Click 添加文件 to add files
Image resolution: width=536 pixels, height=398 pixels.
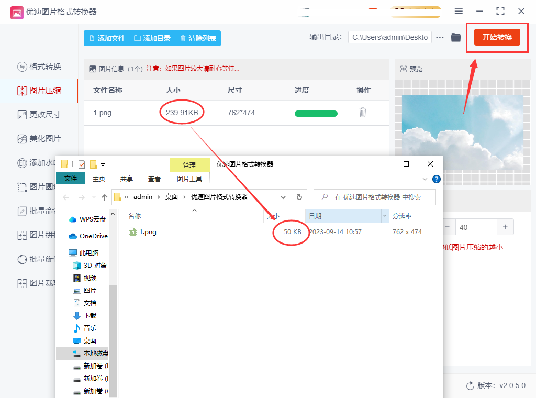click(107, 38)
